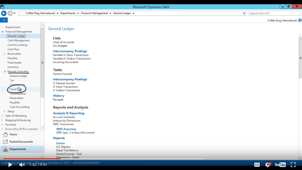The image size is (302, 170).
Task: Open Posted Documents navigation button
Action: pyautogui.click(x=22, y=142)
